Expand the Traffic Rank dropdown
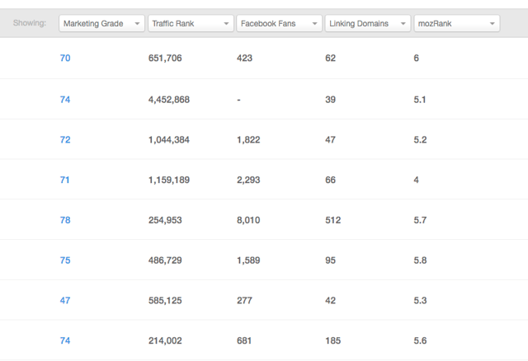528x361 pixels. tap(191, 24)
